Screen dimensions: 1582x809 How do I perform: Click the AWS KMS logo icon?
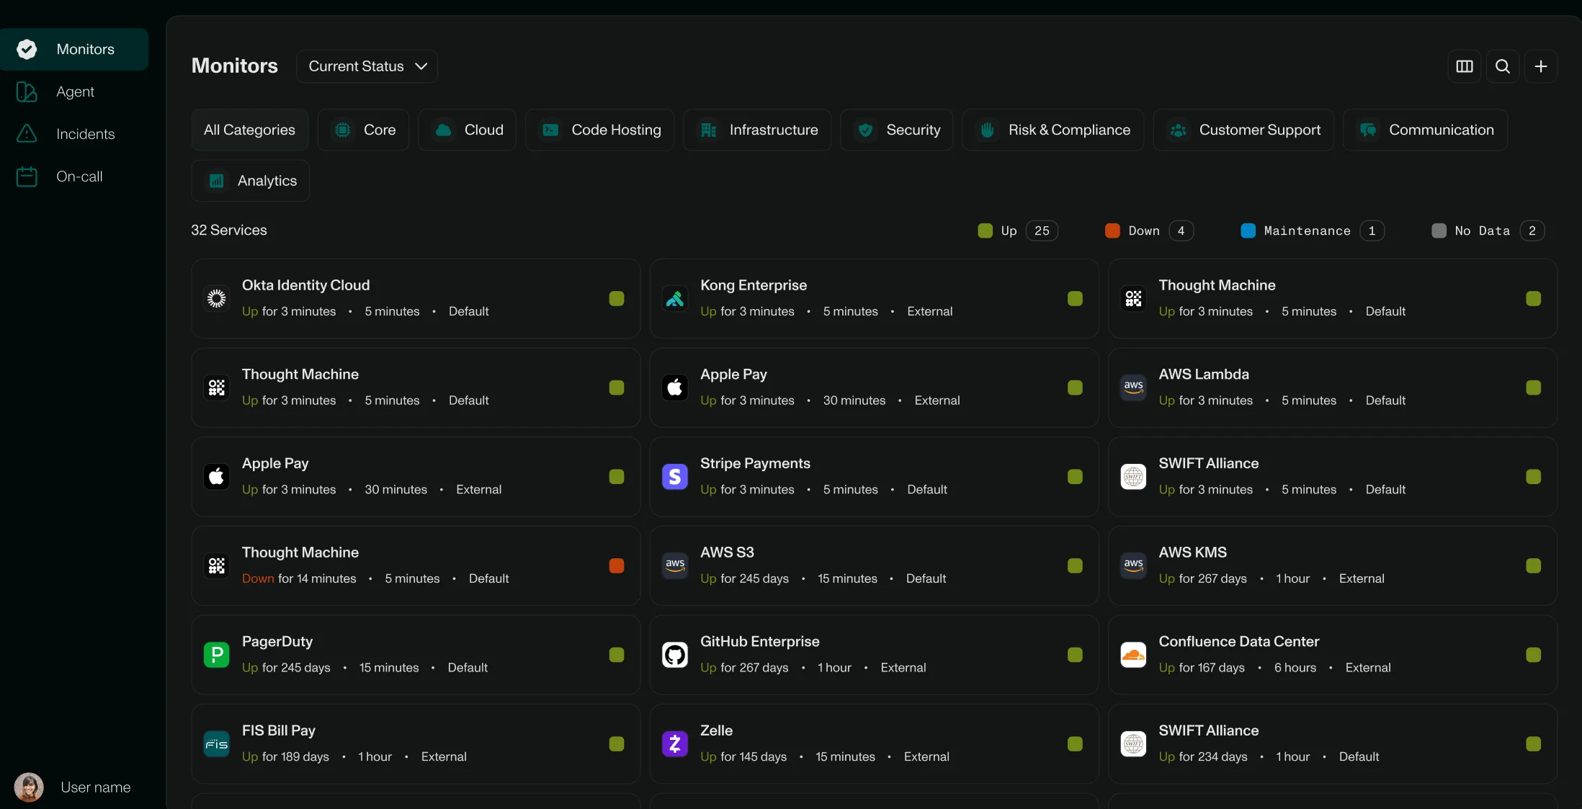pos(1133,566)
